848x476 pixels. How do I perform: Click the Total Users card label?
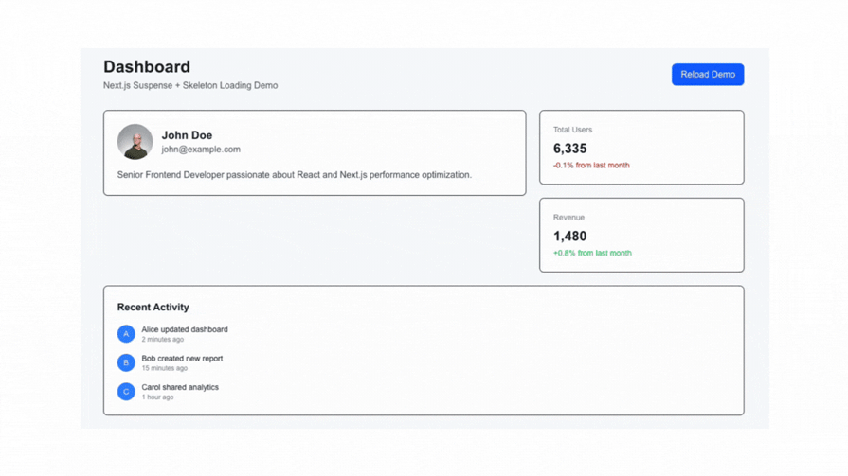(x=572, y=130)
